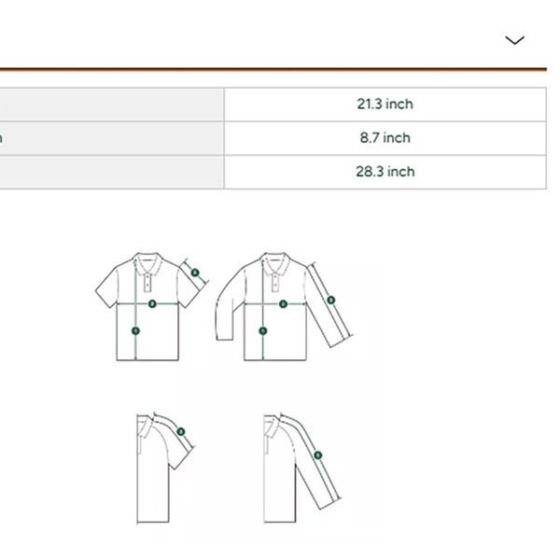Select the 28.3 inch table cell
Image resolution: width=560 pixels, height=560 pixels.
click(385, 172)
